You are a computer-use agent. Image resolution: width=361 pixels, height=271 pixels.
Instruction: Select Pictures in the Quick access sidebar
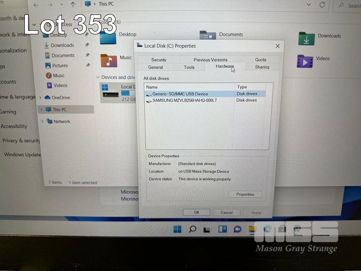point(60,65)
